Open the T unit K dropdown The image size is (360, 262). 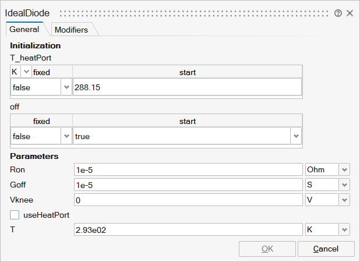point(344,230)
